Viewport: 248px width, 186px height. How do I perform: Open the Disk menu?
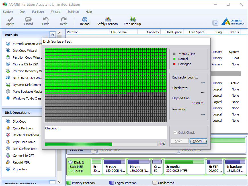[x=22, y=12]
